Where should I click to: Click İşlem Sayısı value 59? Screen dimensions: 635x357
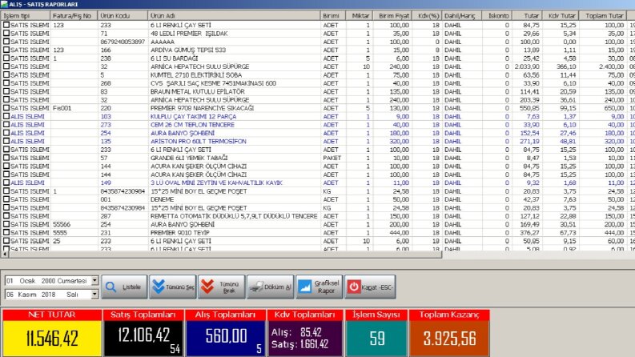tap(376, 339)
